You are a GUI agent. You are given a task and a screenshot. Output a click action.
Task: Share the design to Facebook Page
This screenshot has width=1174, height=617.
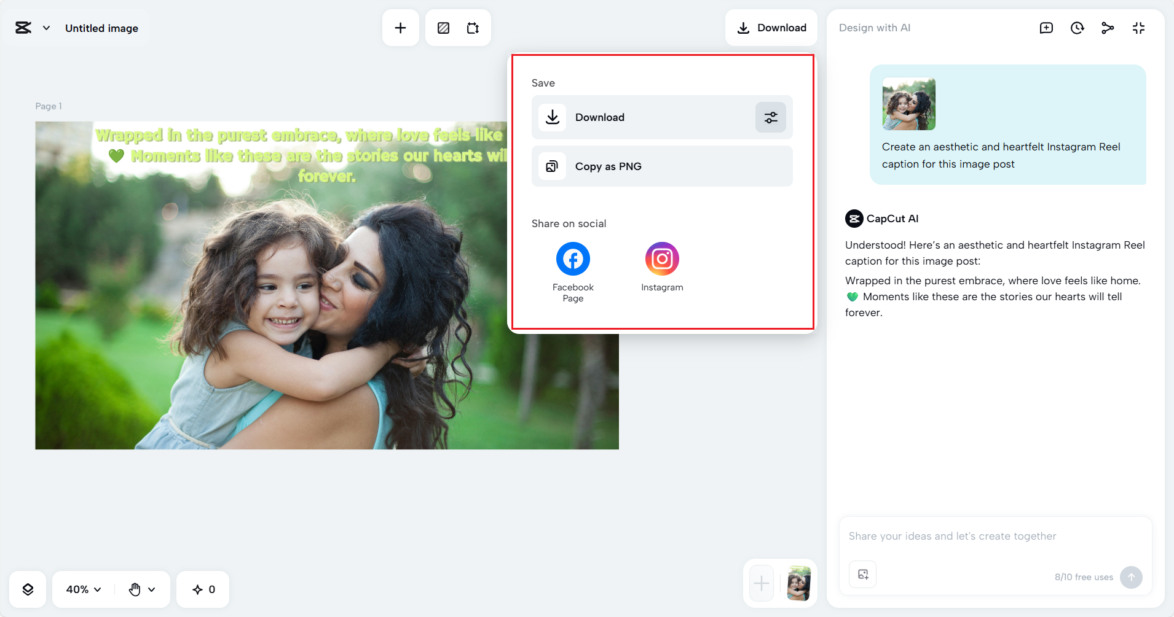tap(572, 258)
